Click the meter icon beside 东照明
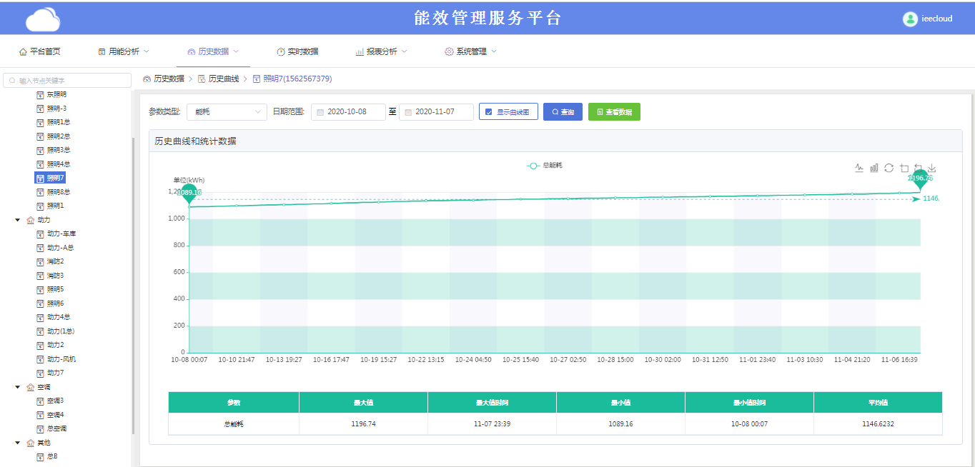 [x=40, y=94]
